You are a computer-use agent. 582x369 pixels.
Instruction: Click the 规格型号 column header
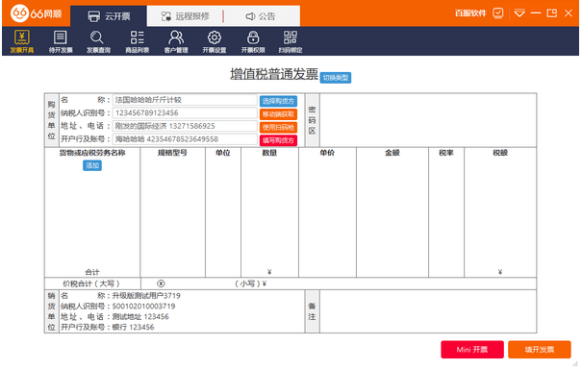pos(172,153)
